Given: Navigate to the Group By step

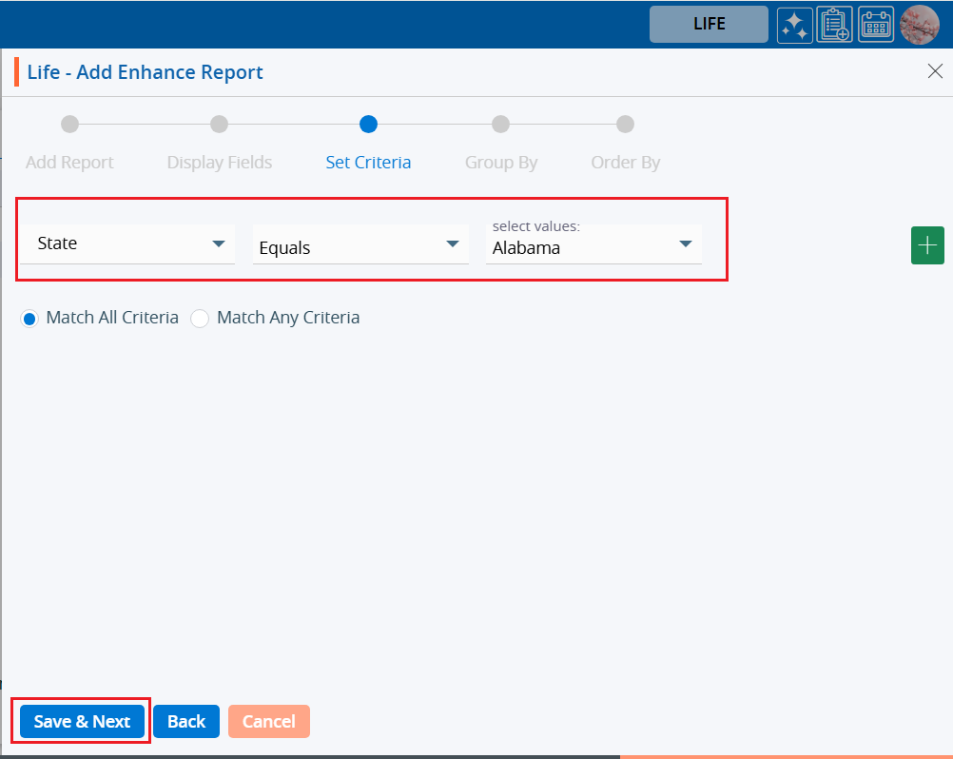Looking at the screenshot, I should [x=500, y=125].
